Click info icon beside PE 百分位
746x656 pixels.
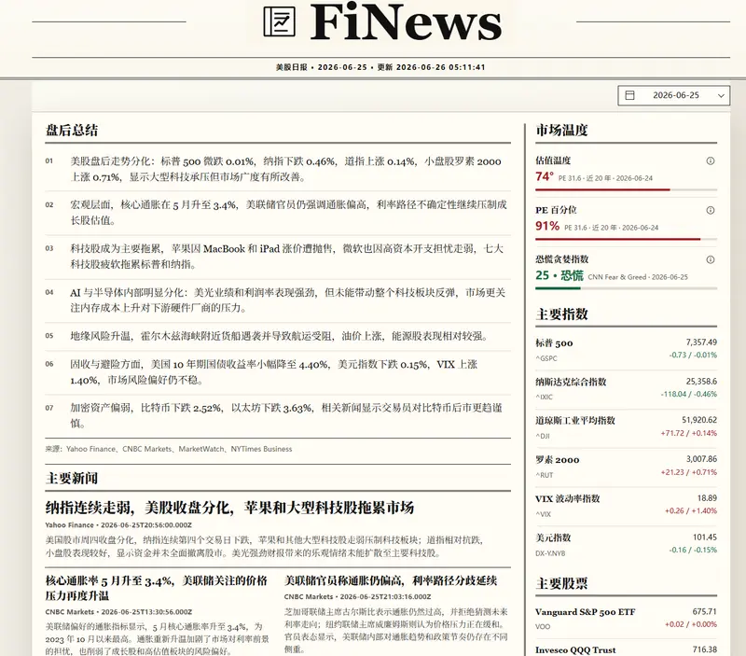click(x=711, y=210)
